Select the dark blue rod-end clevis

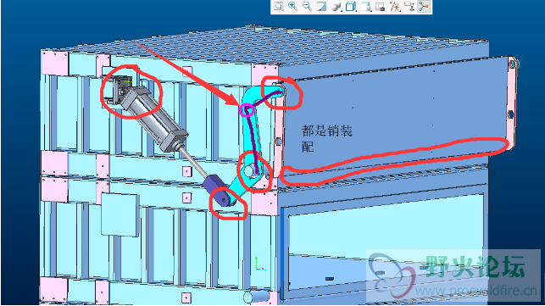[x=214, y=184]
